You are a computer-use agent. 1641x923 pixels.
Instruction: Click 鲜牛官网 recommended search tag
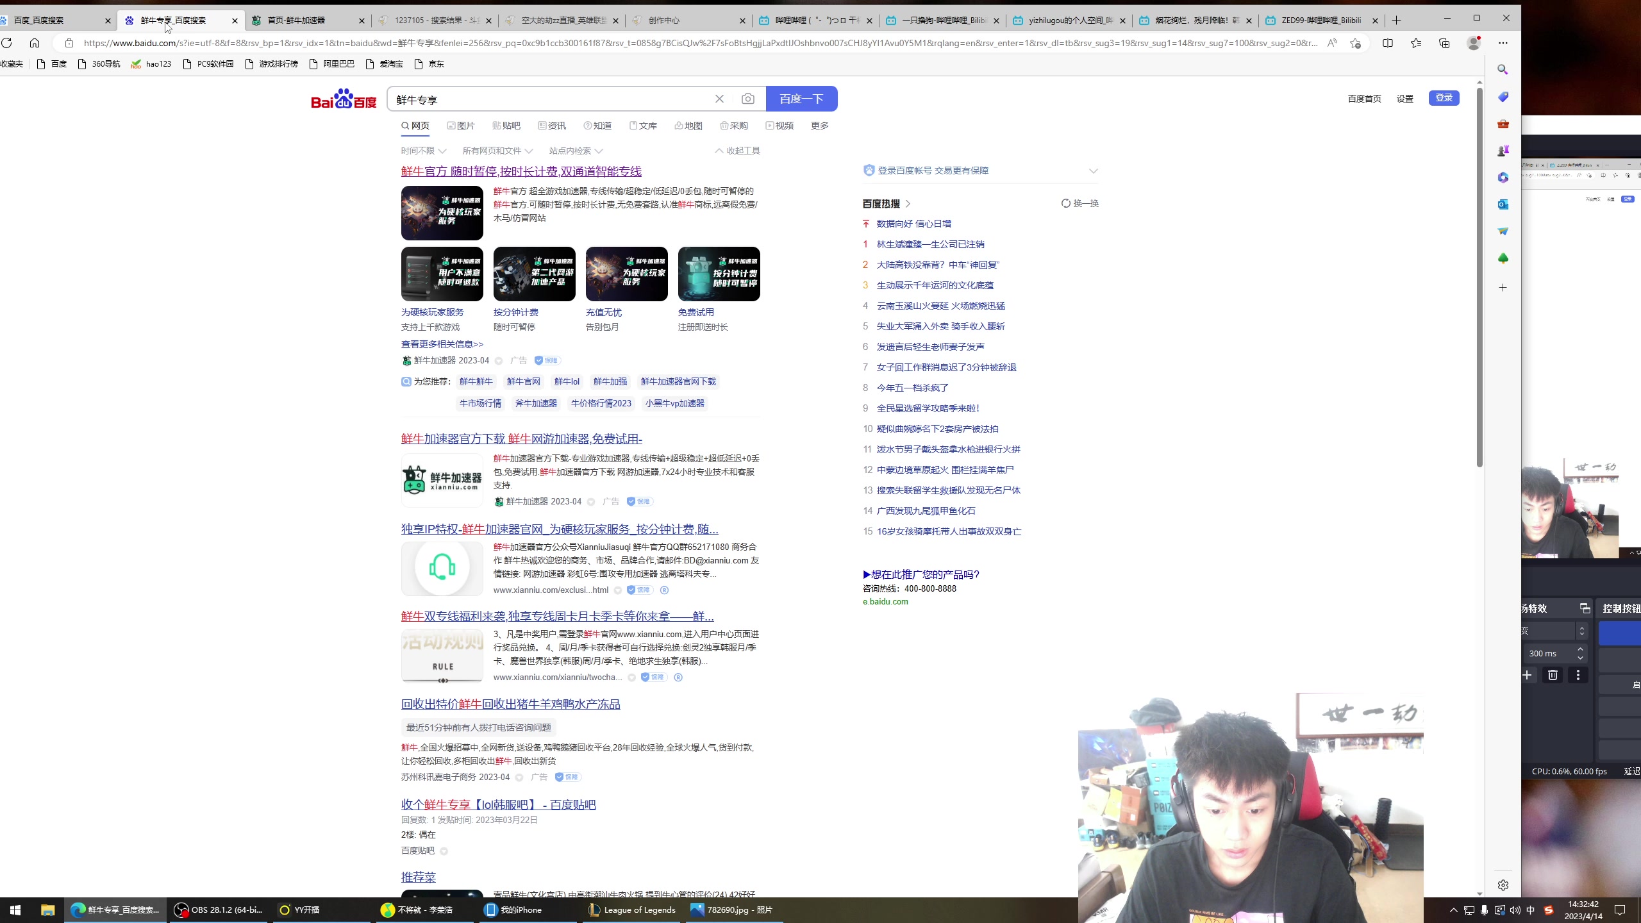523,382
